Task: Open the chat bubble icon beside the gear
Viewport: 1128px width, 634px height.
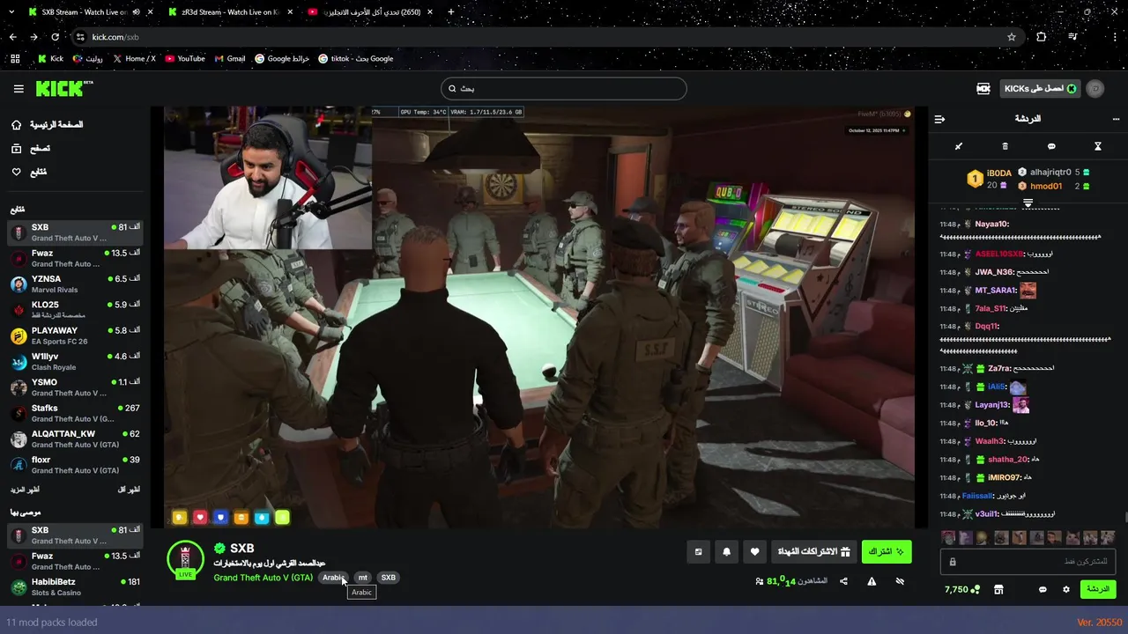Action: (1043, 589)
